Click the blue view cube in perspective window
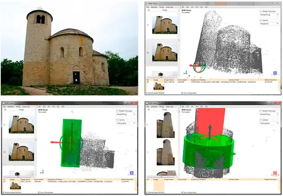283x196 pixels. [x=275, y=73]
